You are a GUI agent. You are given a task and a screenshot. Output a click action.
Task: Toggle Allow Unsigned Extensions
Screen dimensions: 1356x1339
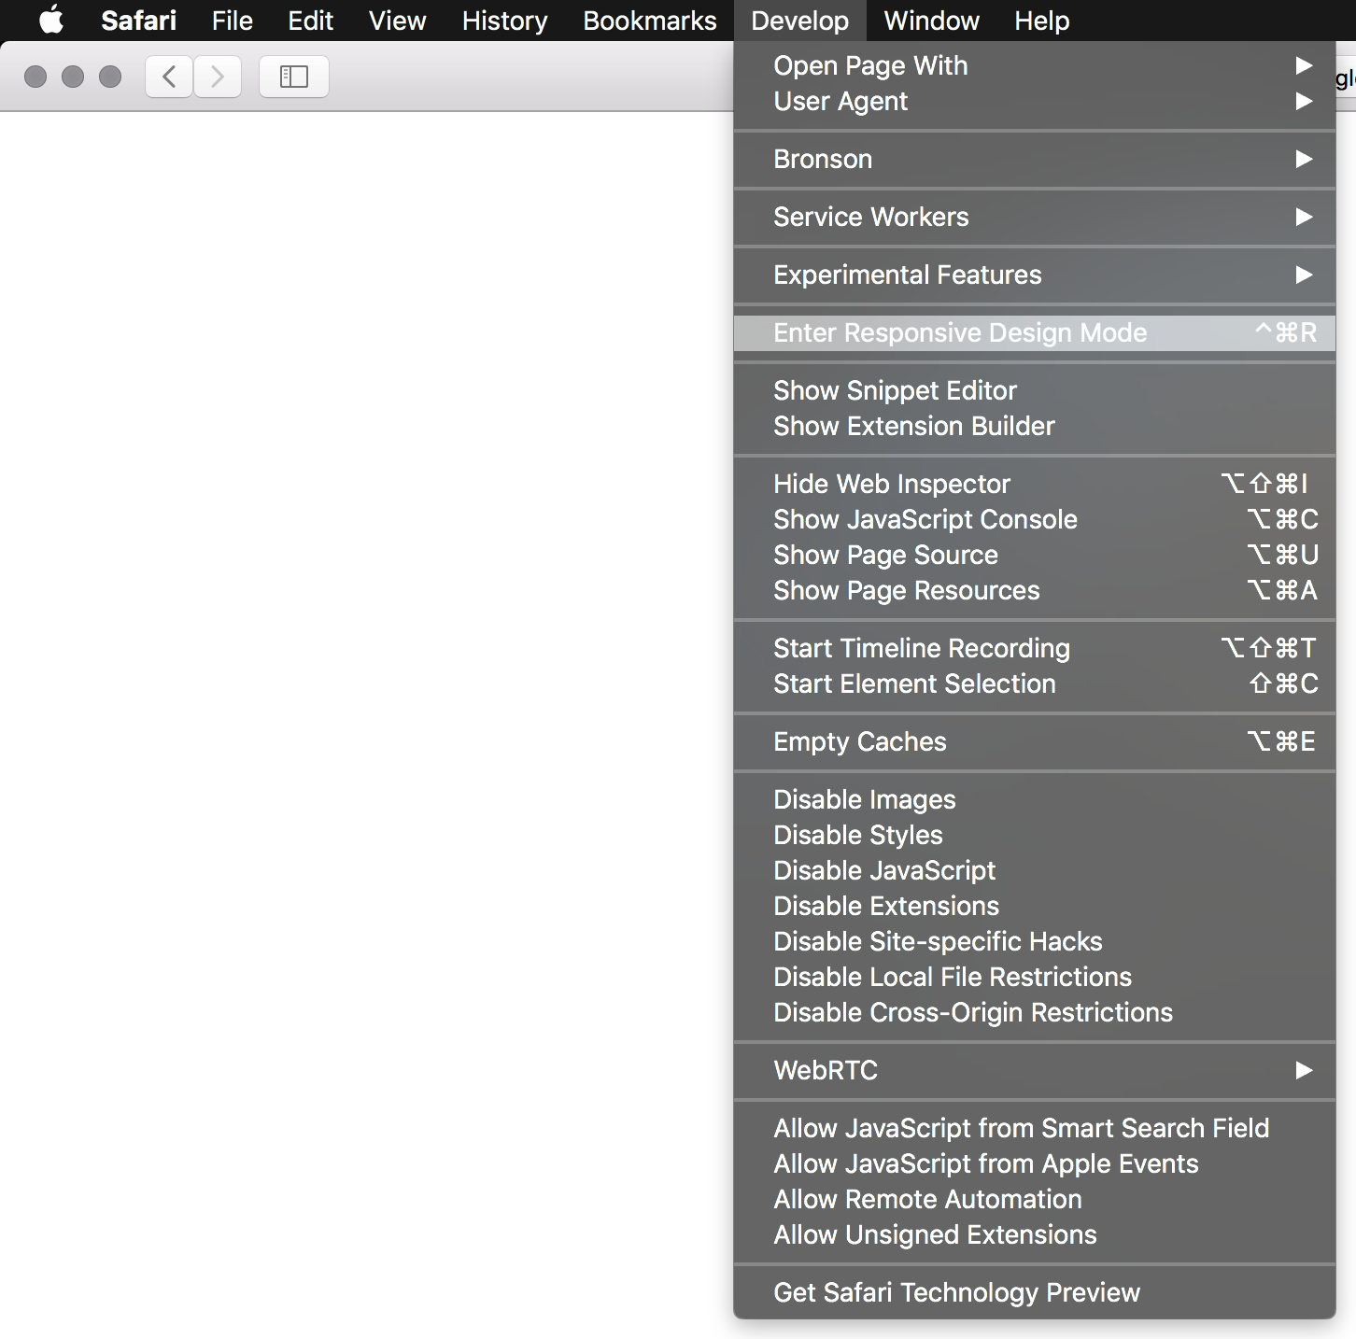coord(1035,1234)
